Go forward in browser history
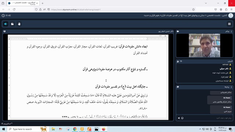 pos(9,10)
